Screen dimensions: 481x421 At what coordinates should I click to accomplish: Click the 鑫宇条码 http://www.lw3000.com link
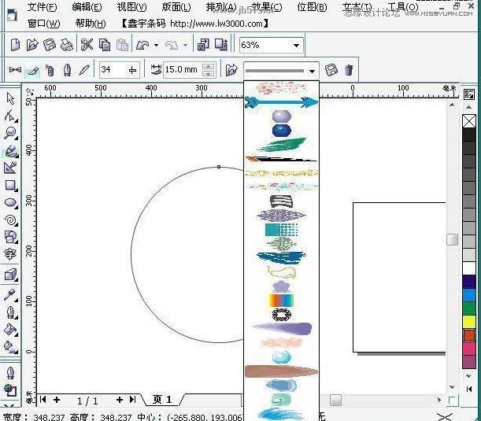pyautogui.click(x=195, y=24)
